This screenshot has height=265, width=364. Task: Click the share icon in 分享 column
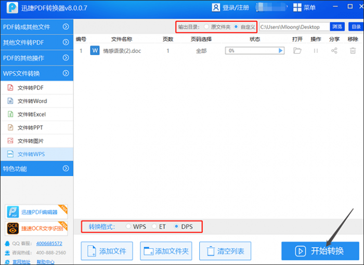(x=334, y=50)
